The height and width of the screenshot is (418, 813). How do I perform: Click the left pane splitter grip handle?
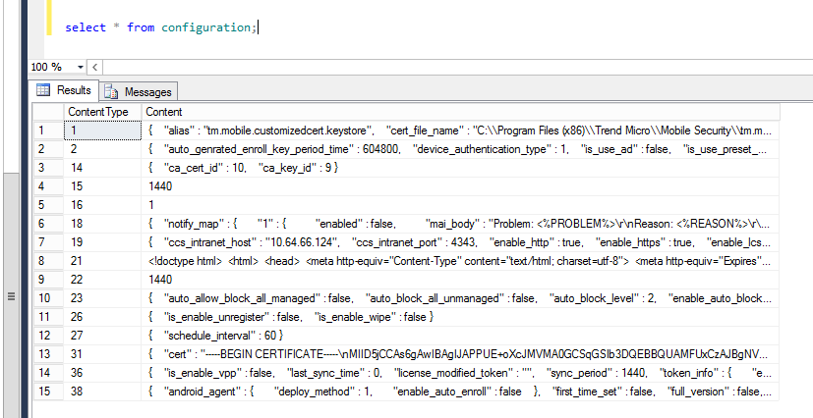point(11,296)
